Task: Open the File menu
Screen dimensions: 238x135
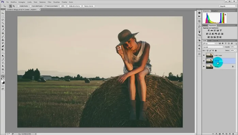Action: click(x=7, y=2)
